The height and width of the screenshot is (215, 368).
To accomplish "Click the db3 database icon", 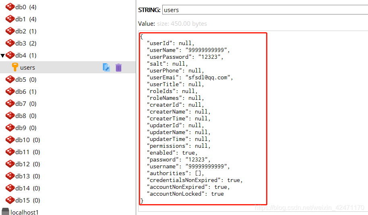I will point(10,43).
